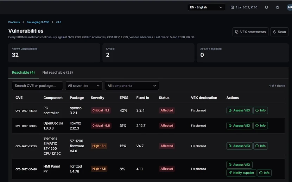Open the notifications bell
The image size is (292, 182).
tap(266, 7)
